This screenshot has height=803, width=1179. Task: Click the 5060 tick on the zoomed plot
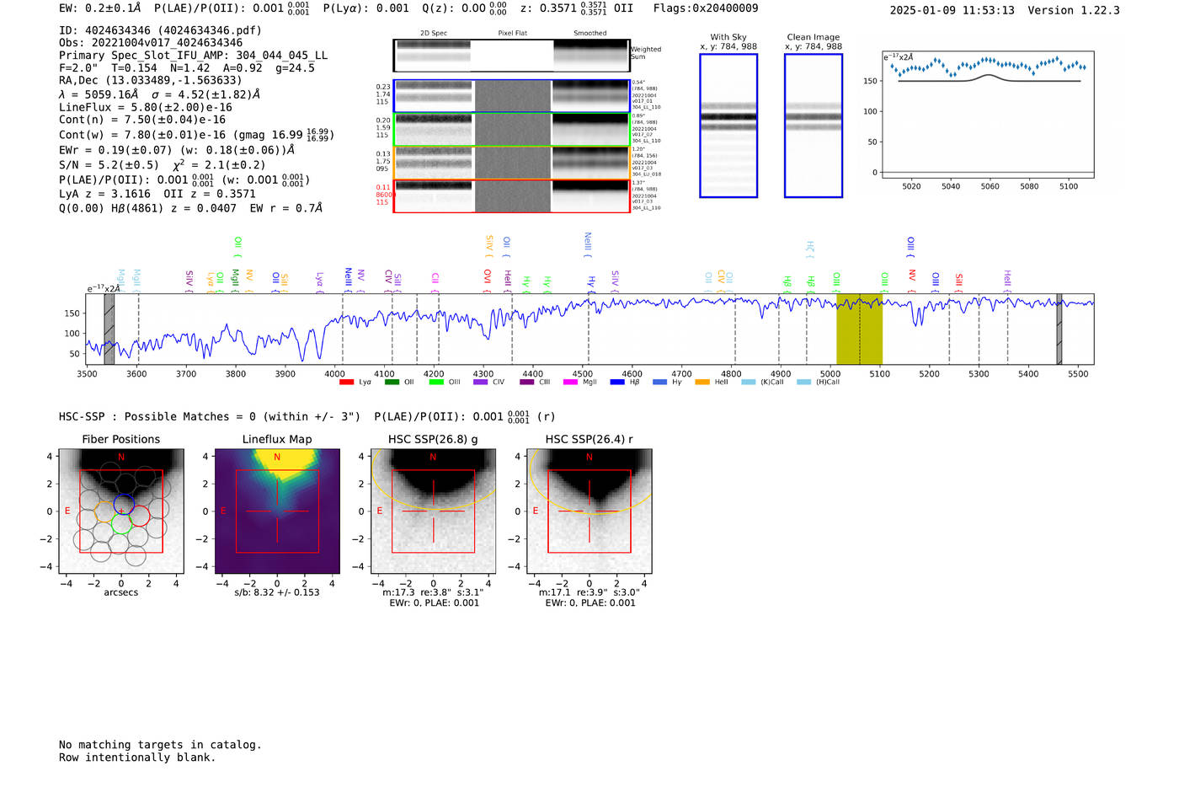[990, 186]
